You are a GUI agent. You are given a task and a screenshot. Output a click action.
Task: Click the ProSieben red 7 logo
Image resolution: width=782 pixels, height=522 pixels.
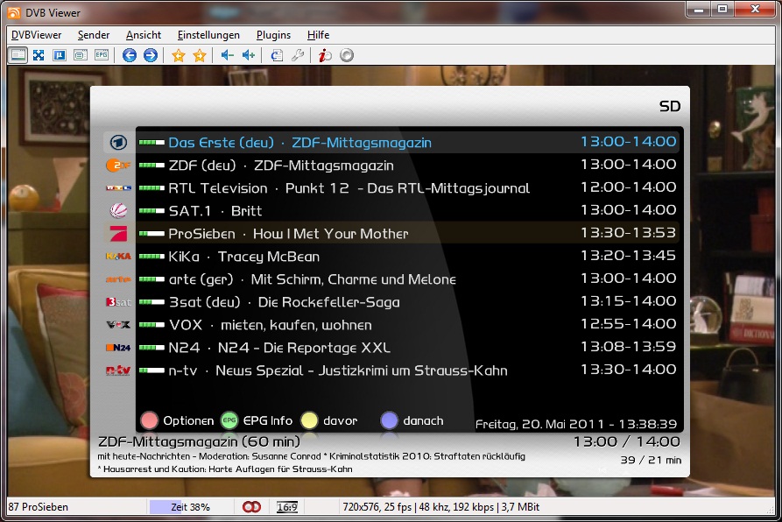point(118,233)
